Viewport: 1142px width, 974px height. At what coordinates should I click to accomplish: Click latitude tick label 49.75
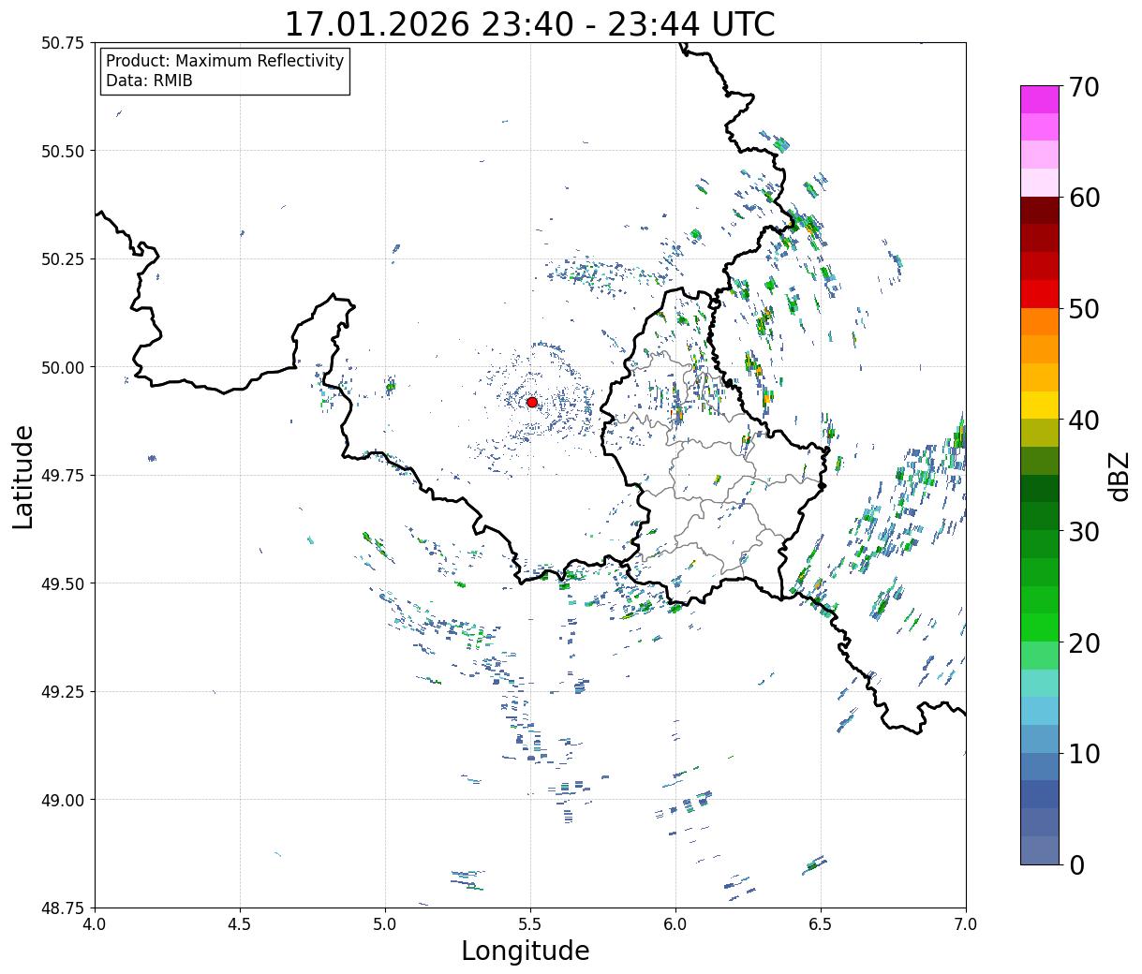pyautogui.click(x=63, y=476)
